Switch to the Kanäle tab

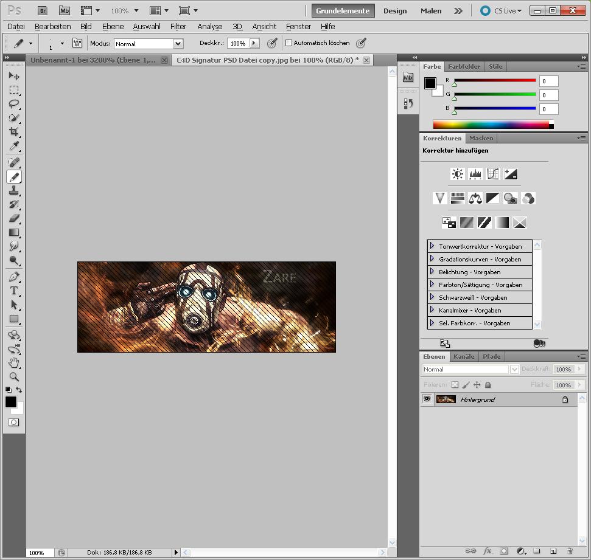click(464, 356)
